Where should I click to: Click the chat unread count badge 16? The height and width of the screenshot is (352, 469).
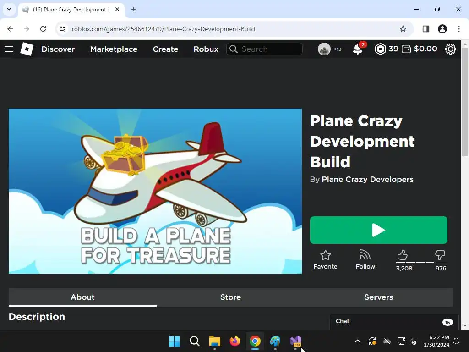(447, 322)
